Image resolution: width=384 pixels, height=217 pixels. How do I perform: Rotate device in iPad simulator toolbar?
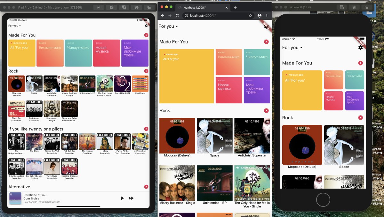click(149, 7)
